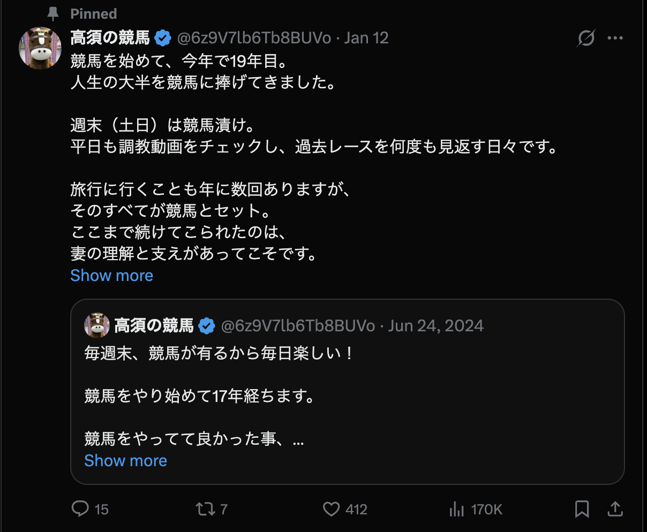Viewport: 647px width, 532px height.
Task: Open the view analytics bar chart icon
Action: point(457,510)
